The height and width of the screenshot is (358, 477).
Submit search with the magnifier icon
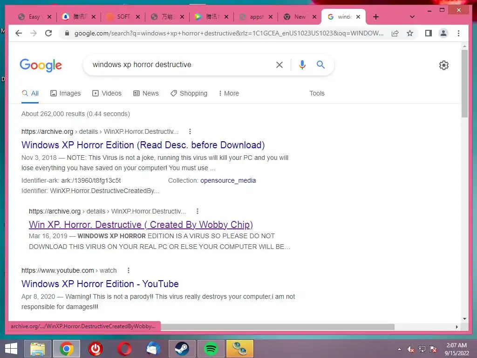(x=320, y=64)
